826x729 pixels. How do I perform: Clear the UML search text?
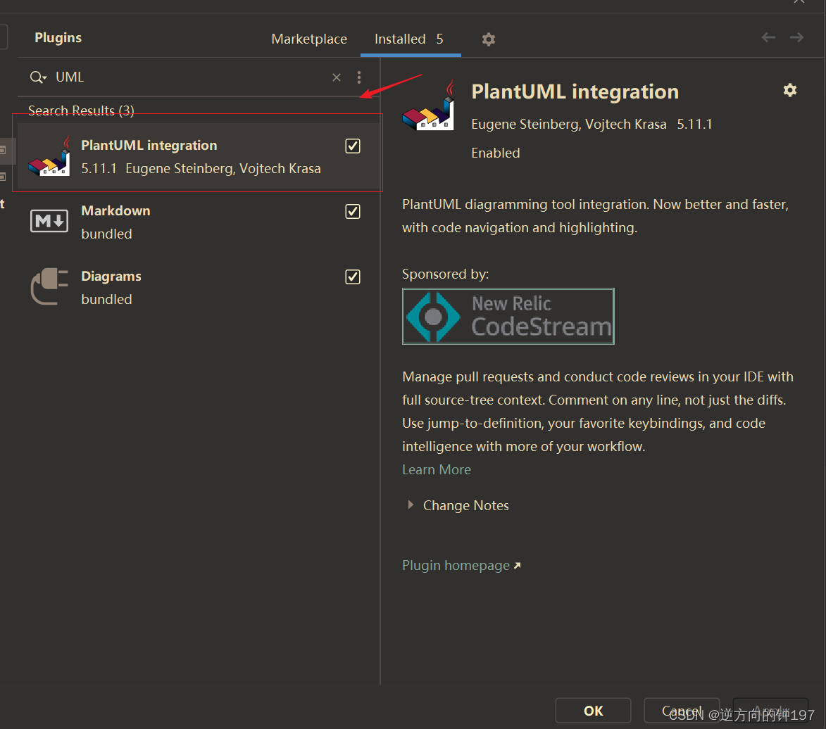point(337,77)
